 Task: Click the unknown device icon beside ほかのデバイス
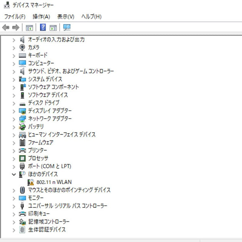click(x=22, y=174)
